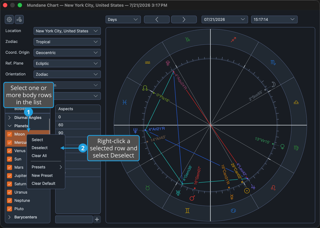Click the Capricorn sign glyph on the wheel
This screenshot has height=228, width=320.
[187, 40]
